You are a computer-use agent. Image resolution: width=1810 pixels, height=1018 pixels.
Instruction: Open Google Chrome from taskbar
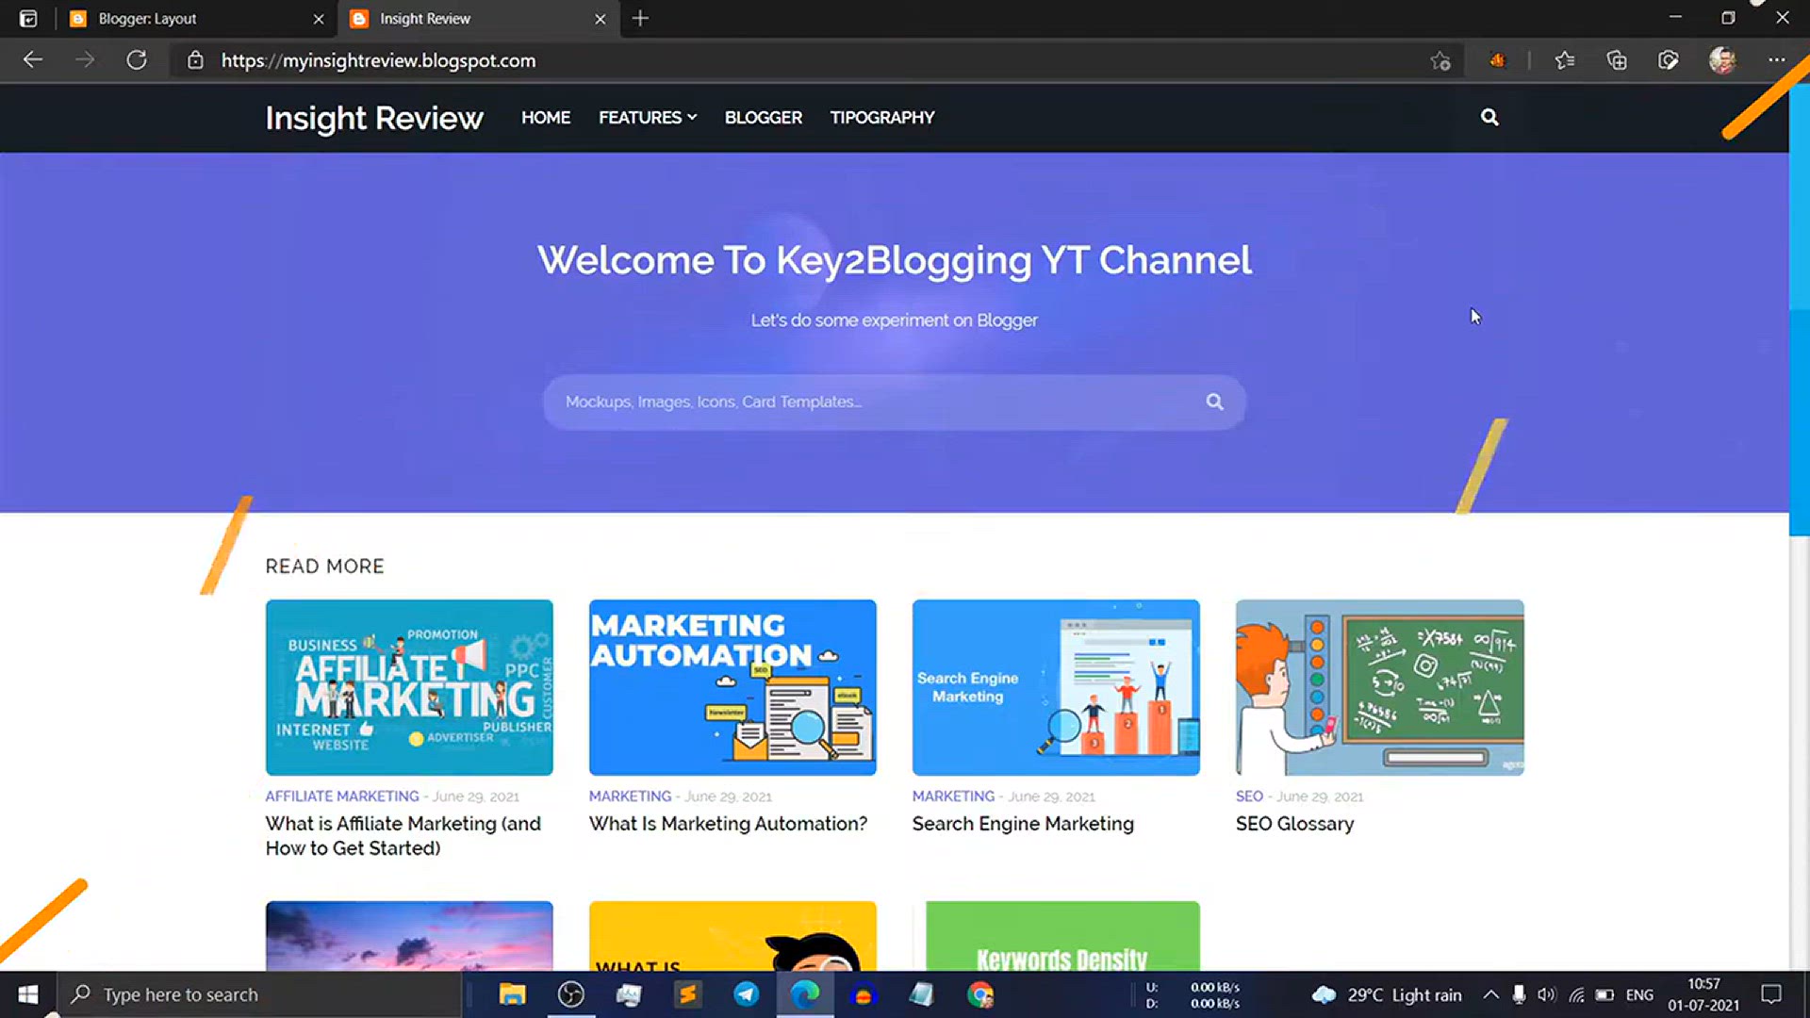click(979, 994)
